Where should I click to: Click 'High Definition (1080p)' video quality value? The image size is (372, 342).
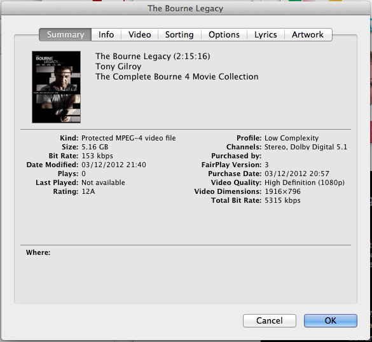305,182
